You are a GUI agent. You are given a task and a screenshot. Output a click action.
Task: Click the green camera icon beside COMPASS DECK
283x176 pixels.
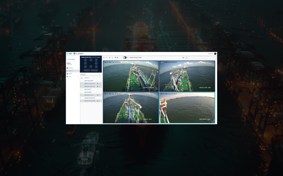coord(98,95)
